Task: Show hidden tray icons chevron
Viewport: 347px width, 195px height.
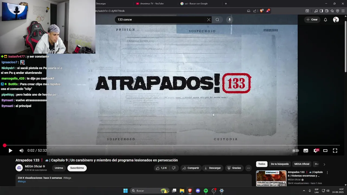Action: pyautogui.click(x=304, y=191)
